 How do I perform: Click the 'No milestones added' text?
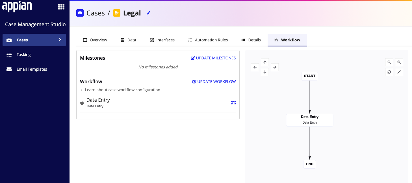coord(158,67)
